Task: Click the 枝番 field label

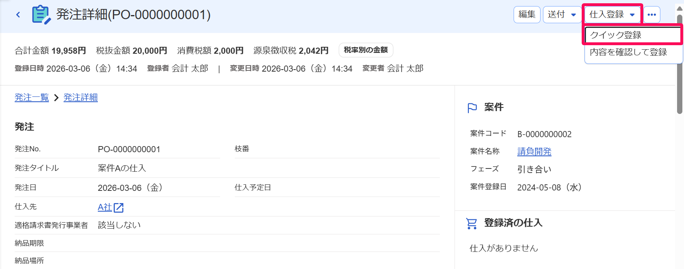Action: click(x=242, y=149)
